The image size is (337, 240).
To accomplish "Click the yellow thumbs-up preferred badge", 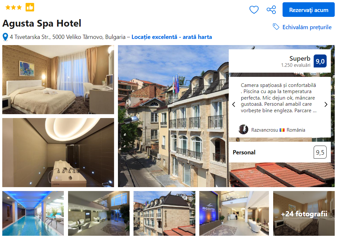I will [x=30, y=7].
